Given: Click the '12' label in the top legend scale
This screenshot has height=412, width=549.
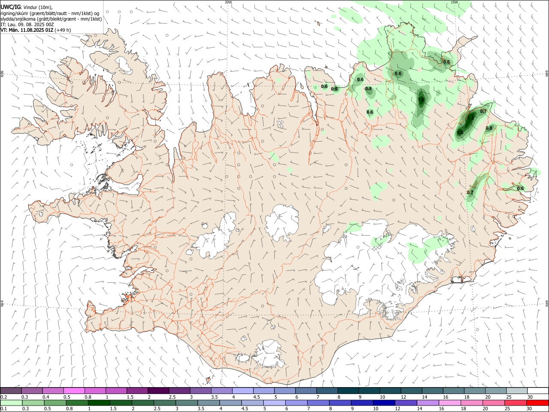Looking at the screenshot, I should pos(404,397).
